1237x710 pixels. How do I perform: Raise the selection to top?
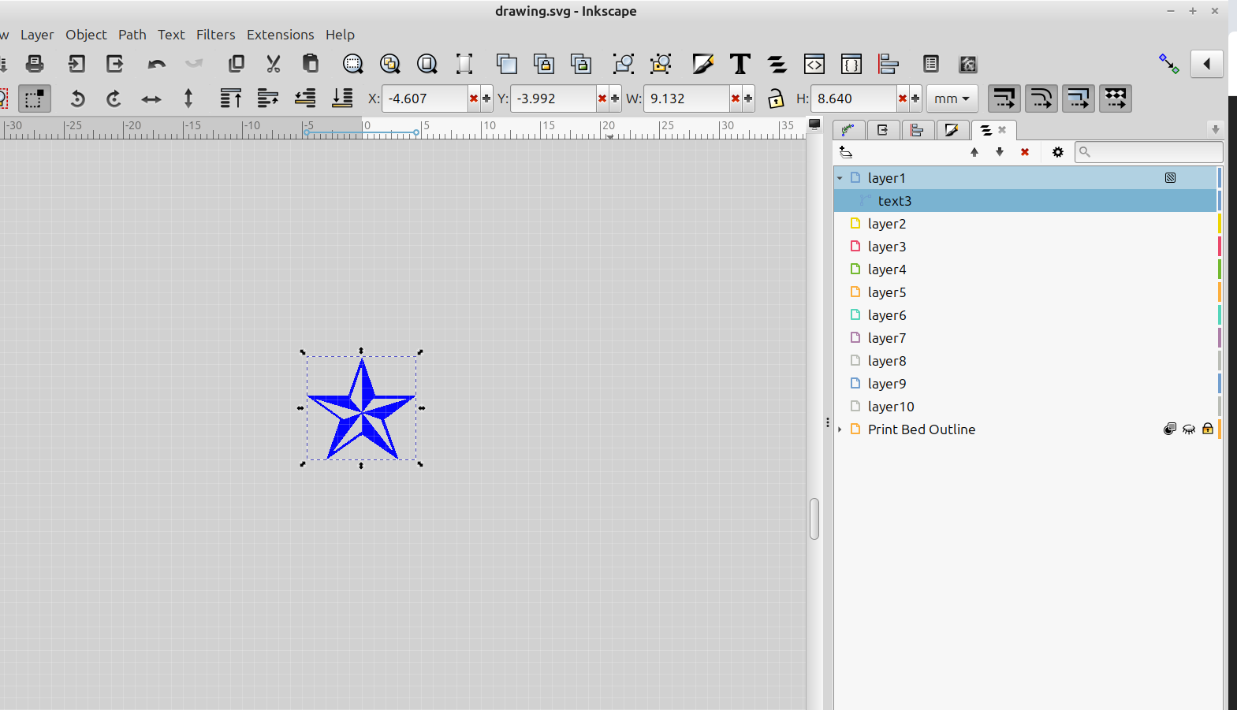[x=230, y=99]
